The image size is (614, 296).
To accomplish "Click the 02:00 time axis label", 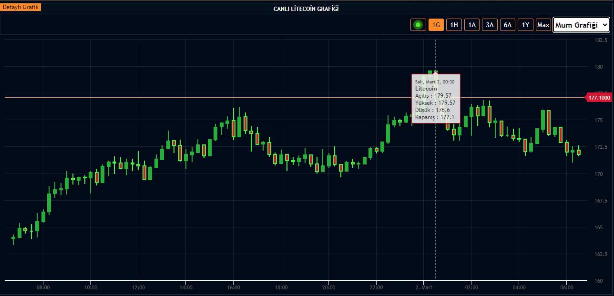I will click(x=471, y=287).
